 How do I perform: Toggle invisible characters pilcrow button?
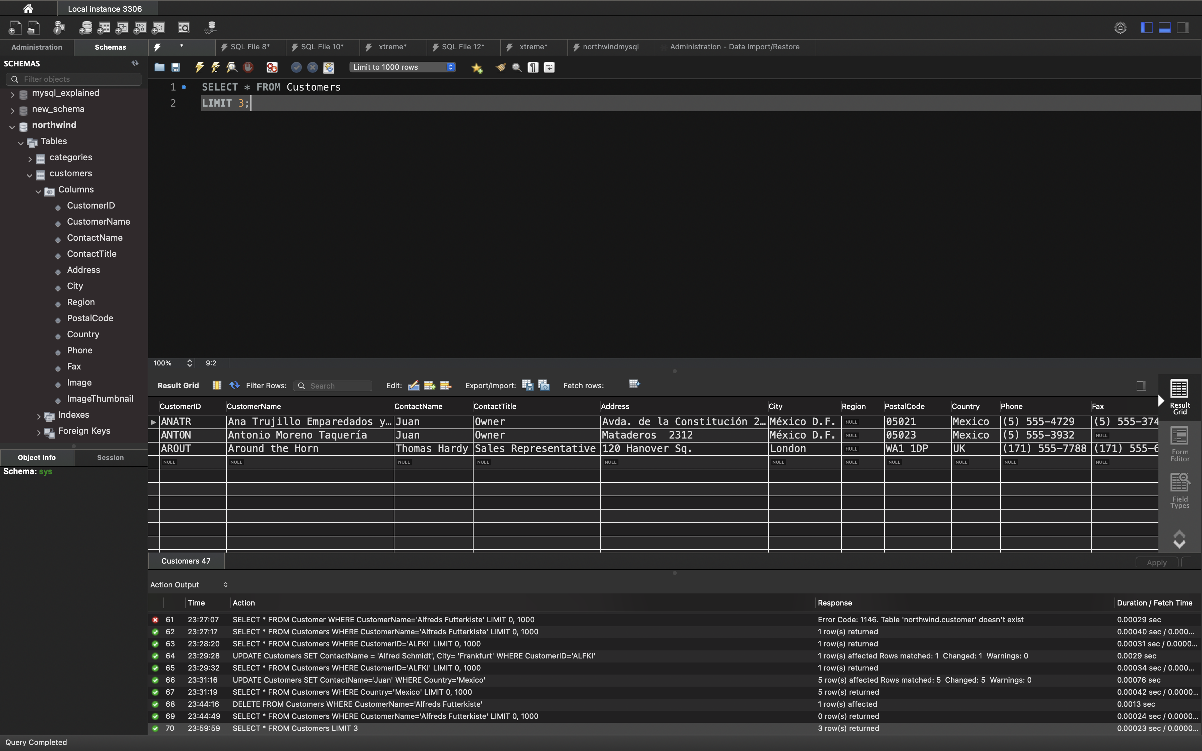(533, 67)
